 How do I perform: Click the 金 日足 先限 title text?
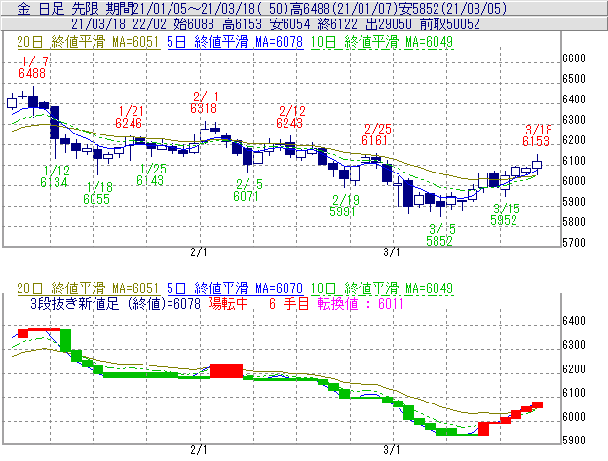coord(58,8)
